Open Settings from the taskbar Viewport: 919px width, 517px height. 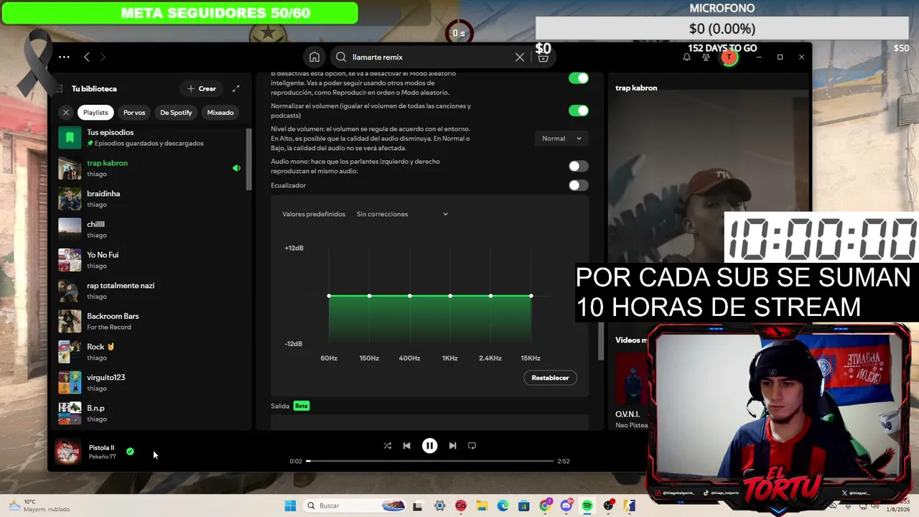point(439,506)
